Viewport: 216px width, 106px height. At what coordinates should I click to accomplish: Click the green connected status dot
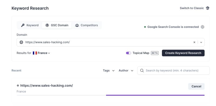click(145, 27)
